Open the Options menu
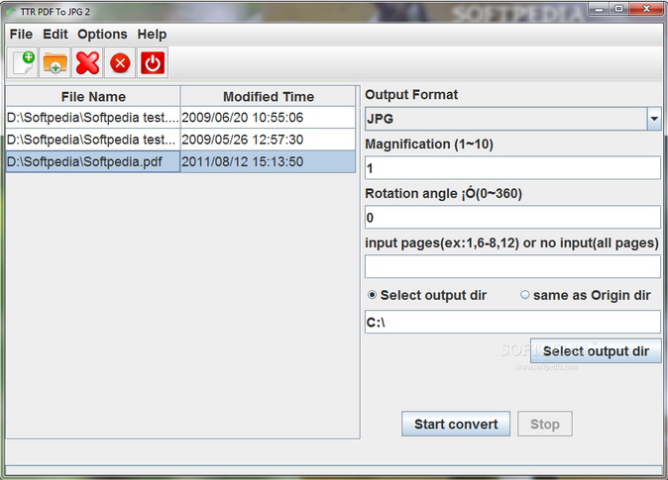 [x=102, y=34]
